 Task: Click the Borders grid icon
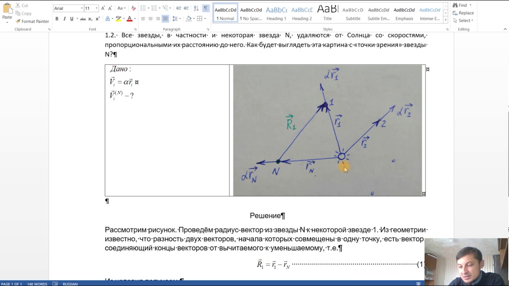[x=200, y=19]
